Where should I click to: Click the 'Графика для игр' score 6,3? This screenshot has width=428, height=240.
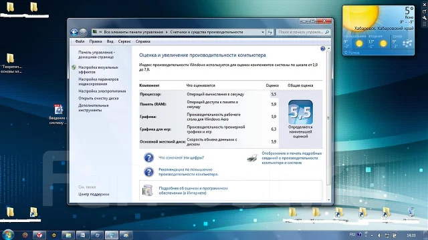coord(274,129)
